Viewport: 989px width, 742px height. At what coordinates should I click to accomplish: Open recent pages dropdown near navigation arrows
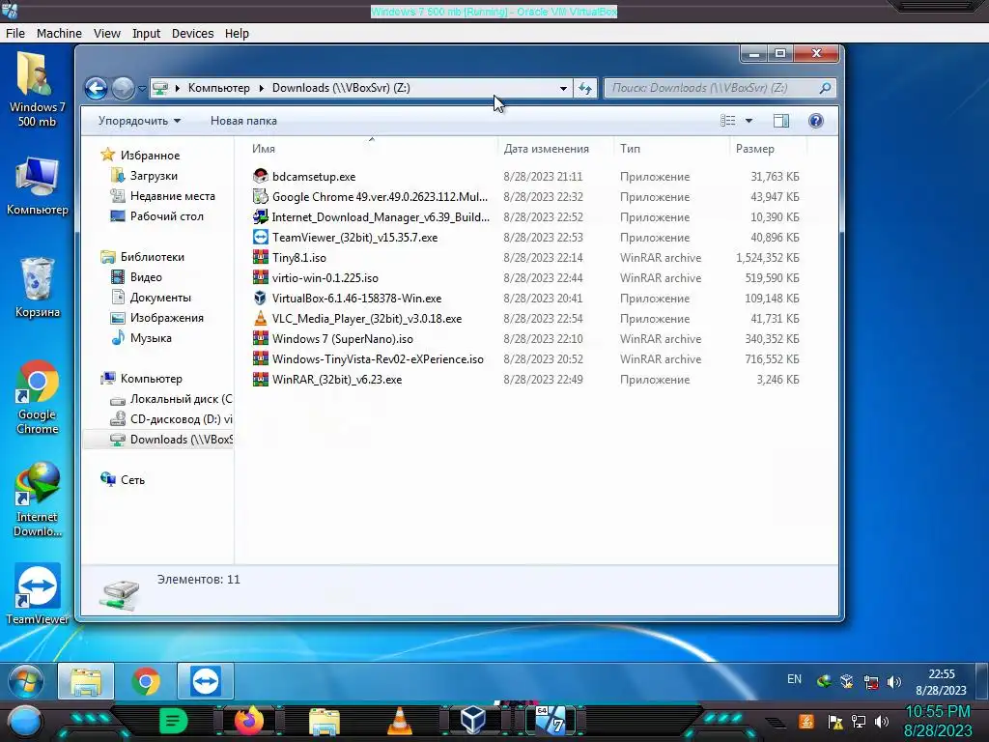tap(142, 88)
